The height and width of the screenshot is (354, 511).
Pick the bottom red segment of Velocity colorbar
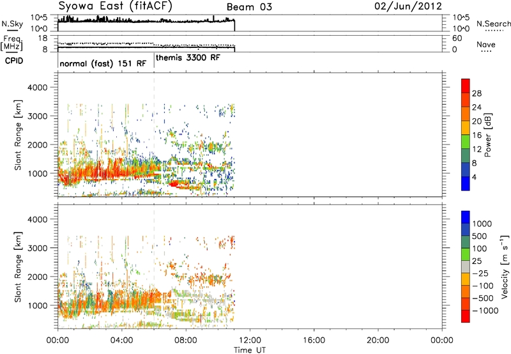[x=466, y=316]
